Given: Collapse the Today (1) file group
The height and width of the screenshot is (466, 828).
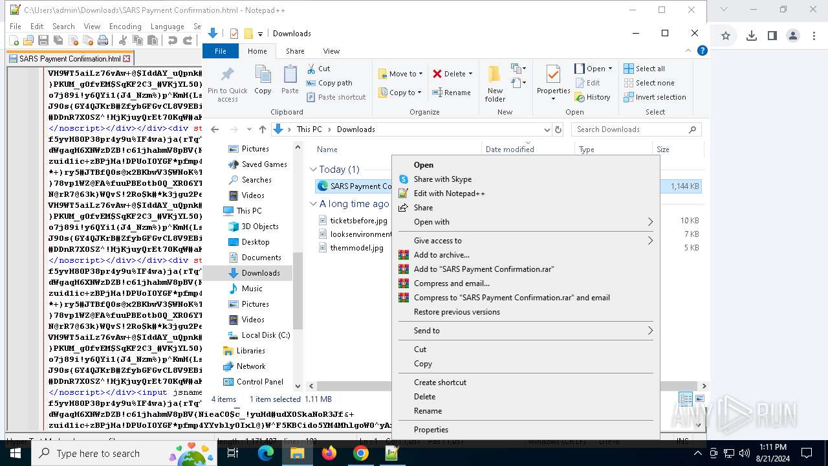Looking at the screenshot, I should pyautogui.click(x=313, y=170).
